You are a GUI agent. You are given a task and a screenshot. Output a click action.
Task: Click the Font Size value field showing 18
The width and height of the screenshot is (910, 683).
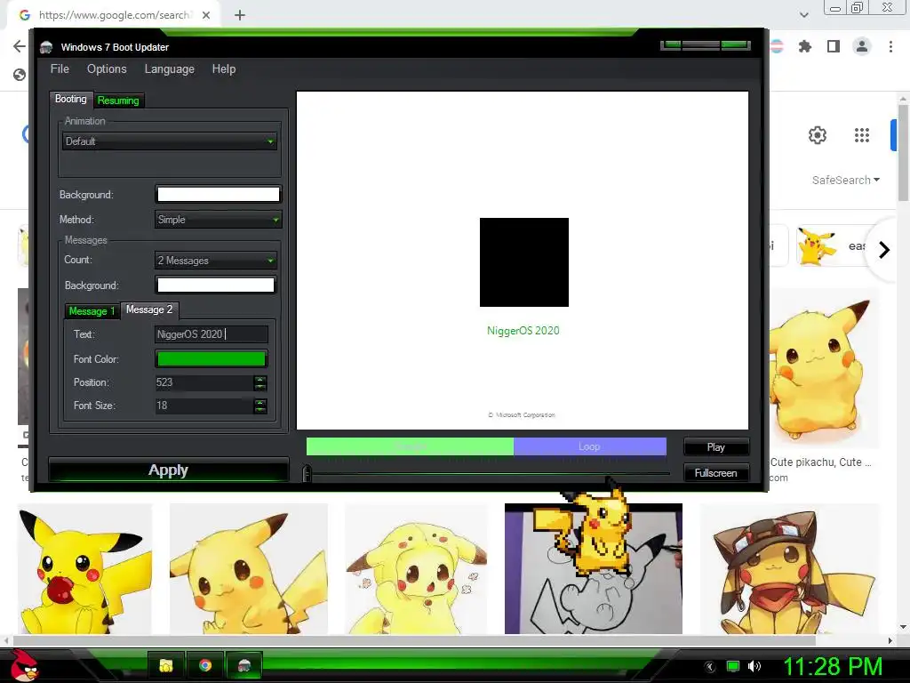pos(204,406)
